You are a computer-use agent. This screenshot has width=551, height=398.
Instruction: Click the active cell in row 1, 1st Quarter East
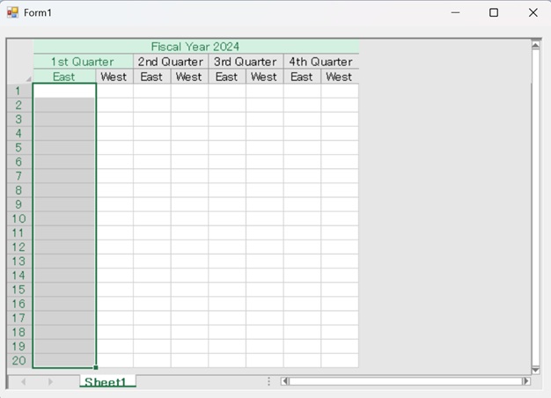(x=64, y=91)
